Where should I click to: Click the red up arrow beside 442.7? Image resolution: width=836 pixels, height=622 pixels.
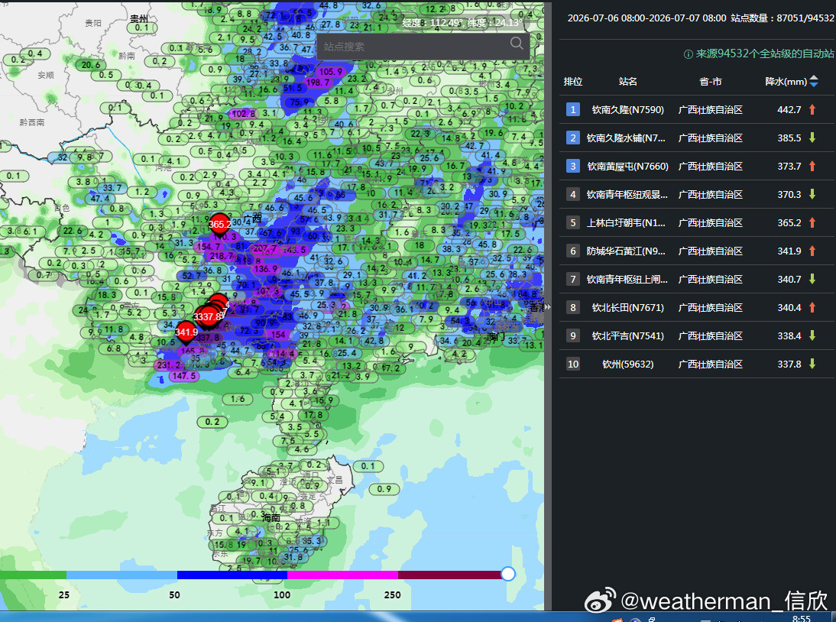[x=812, y=110]
